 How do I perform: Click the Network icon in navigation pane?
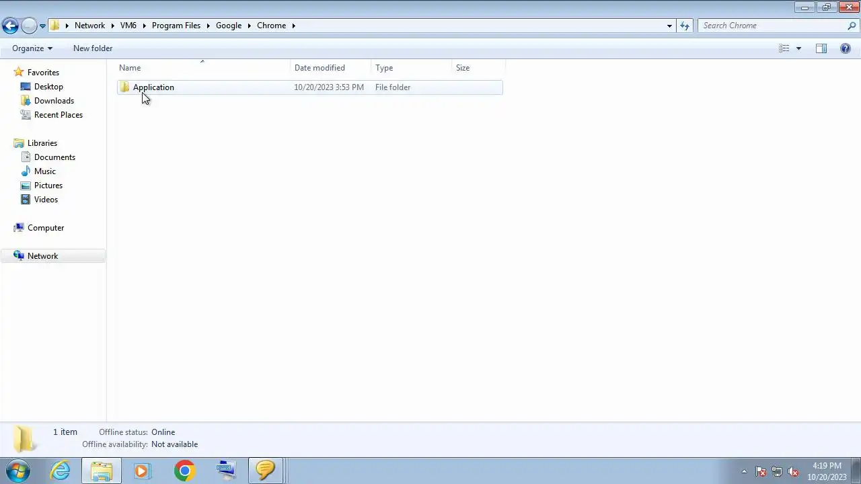(19, 256)
